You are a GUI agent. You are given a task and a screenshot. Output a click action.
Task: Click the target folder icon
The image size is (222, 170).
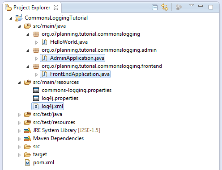[27, 155]
